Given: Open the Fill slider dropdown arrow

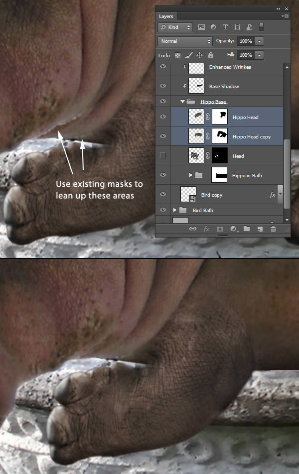Looking at the screenshot, I should 259,55.
